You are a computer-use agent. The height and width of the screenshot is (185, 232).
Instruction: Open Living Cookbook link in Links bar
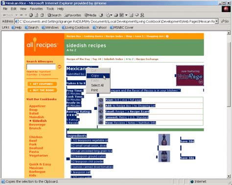[76, 27]
